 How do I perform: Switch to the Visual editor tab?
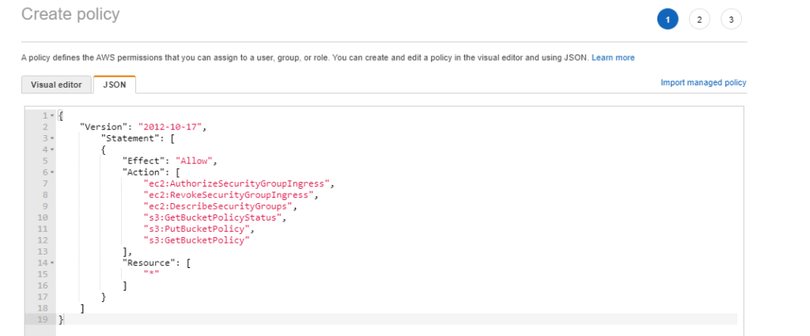(56, 85)
